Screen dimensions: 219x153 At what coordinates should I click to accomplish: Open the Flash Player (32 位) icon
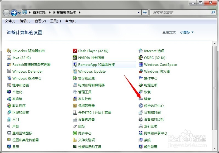click(75, 51)
